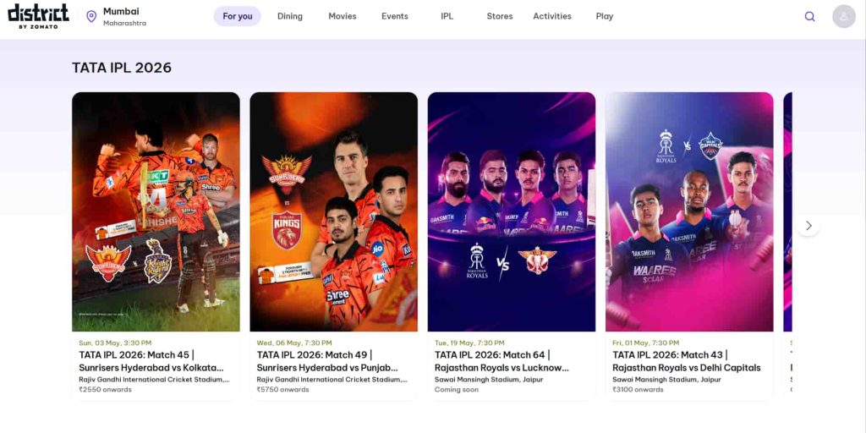
Task: Open the Play tab
Action: point(605,17)
